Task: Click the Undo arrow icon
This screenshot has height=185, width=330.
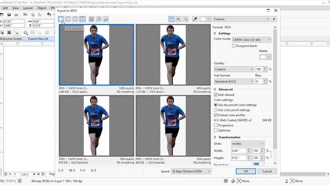Action: tap(49, 14)
